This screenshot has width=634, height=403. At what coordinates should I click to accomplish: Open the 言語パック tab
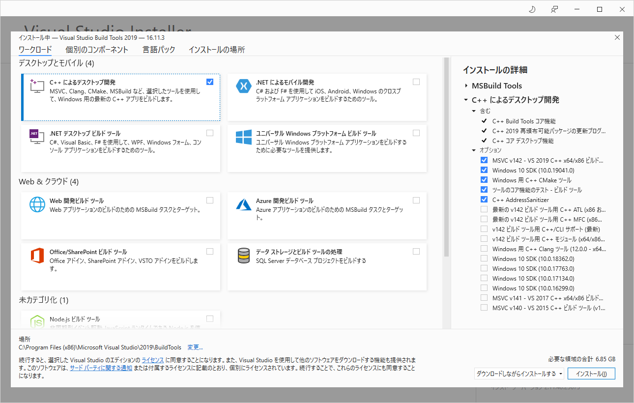click(159, 50)
